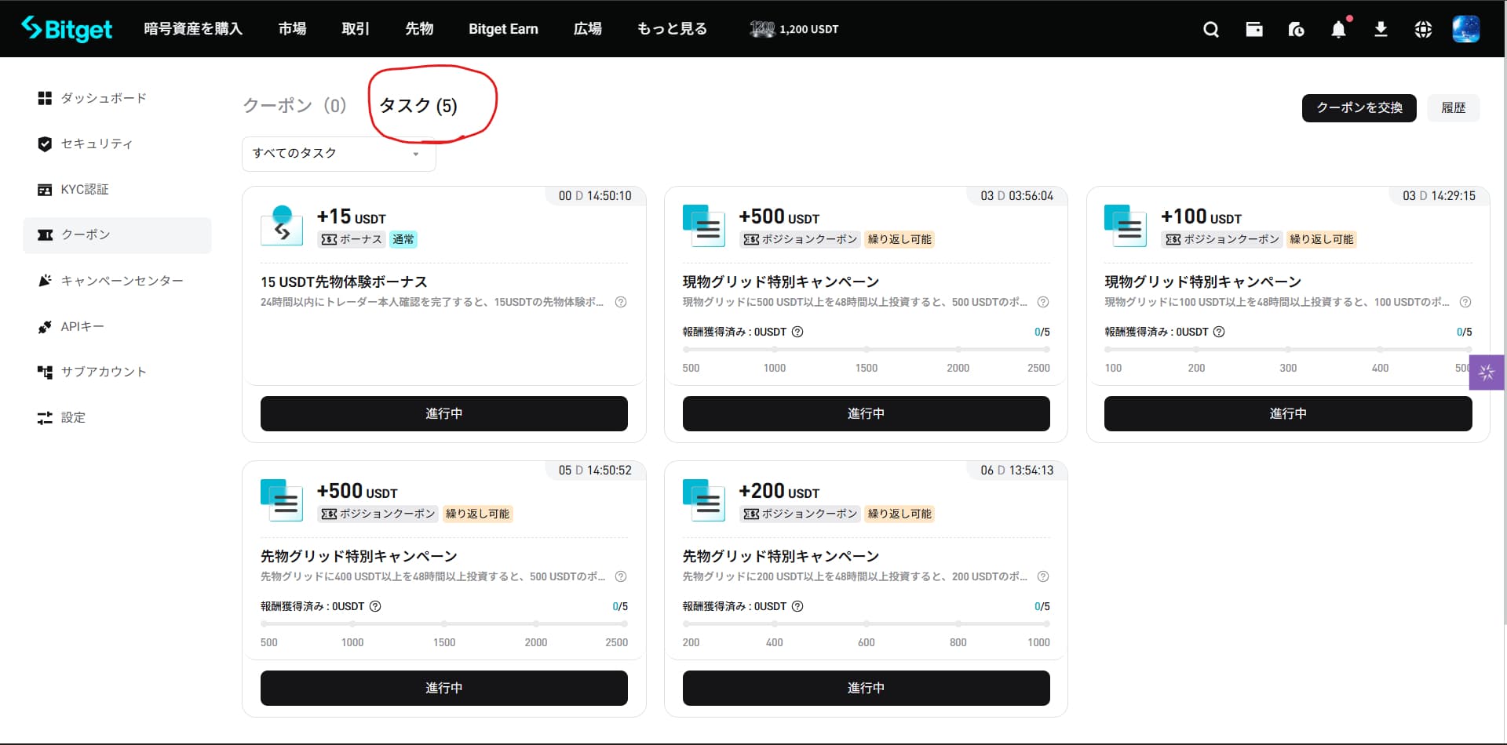Open the notifications bell icon
Screen dimensions: 1507x745
1338,30
